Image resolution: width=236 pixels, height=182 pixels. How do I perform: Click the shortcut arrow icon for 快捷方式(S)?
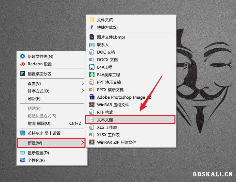coord(92,27)
